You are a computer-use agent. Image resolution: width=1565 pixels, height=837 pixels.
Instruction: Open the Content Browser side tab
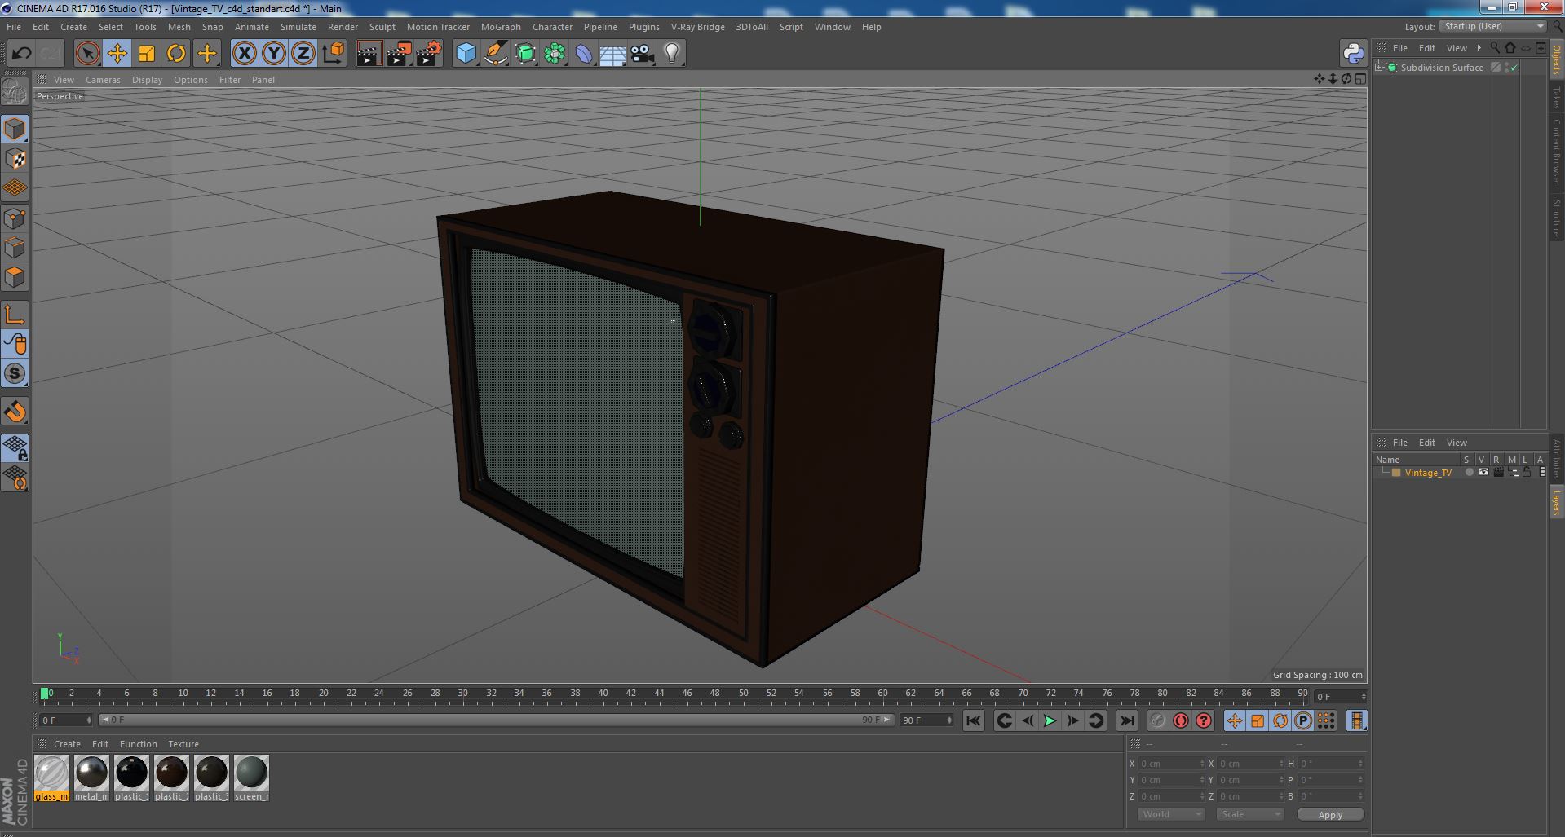(1556, 152)
